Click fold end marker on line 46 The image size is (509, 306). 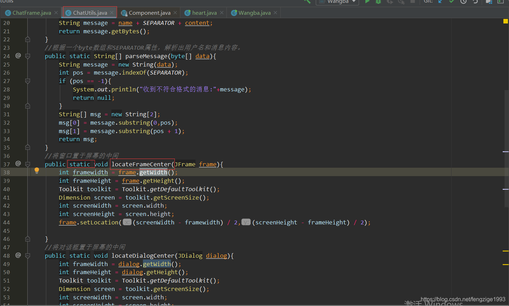pos(28,239)
